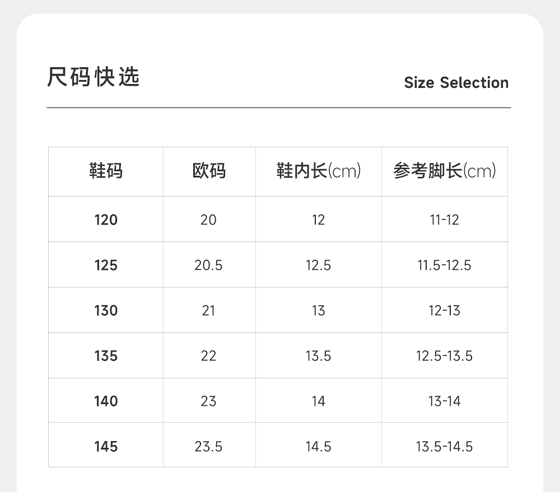560x492 pixels.
Task: Choose shoe size 130 cell
Action: click(x=106, y=311)
